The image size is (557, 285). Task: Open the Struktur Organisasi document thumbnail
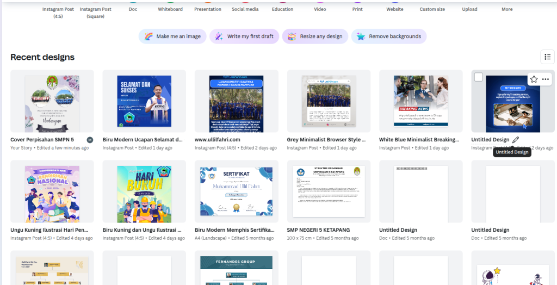pyautogui.click(x=329, y=191)
